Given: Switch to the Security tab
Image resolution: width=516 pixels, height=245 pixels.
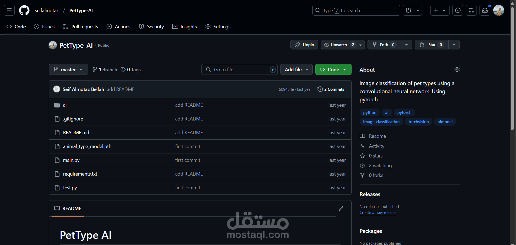Looking at the screenshot, I should pyautogui.click(x=151, y=26).
